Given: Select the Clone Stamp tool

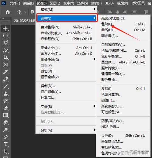Looking at the screenshot, I should pyautogui.click(x=5, y=94).
